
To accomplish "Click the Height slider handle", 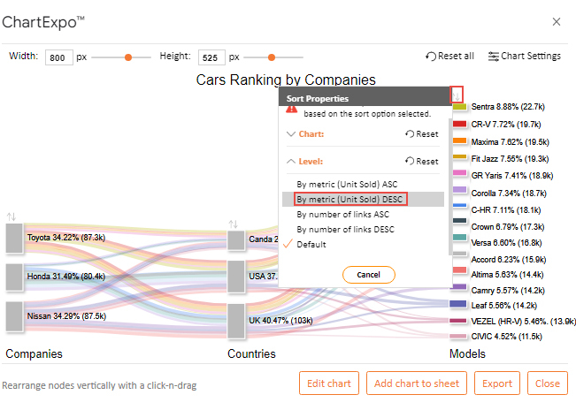I will point(272,57).
